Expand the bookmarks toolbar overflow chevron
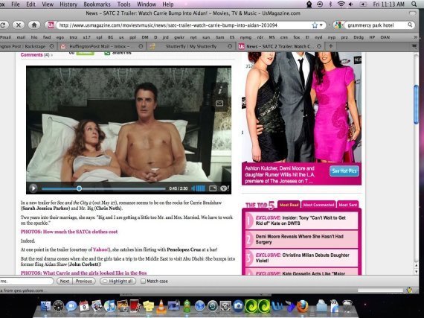 [x=415, y=37]
